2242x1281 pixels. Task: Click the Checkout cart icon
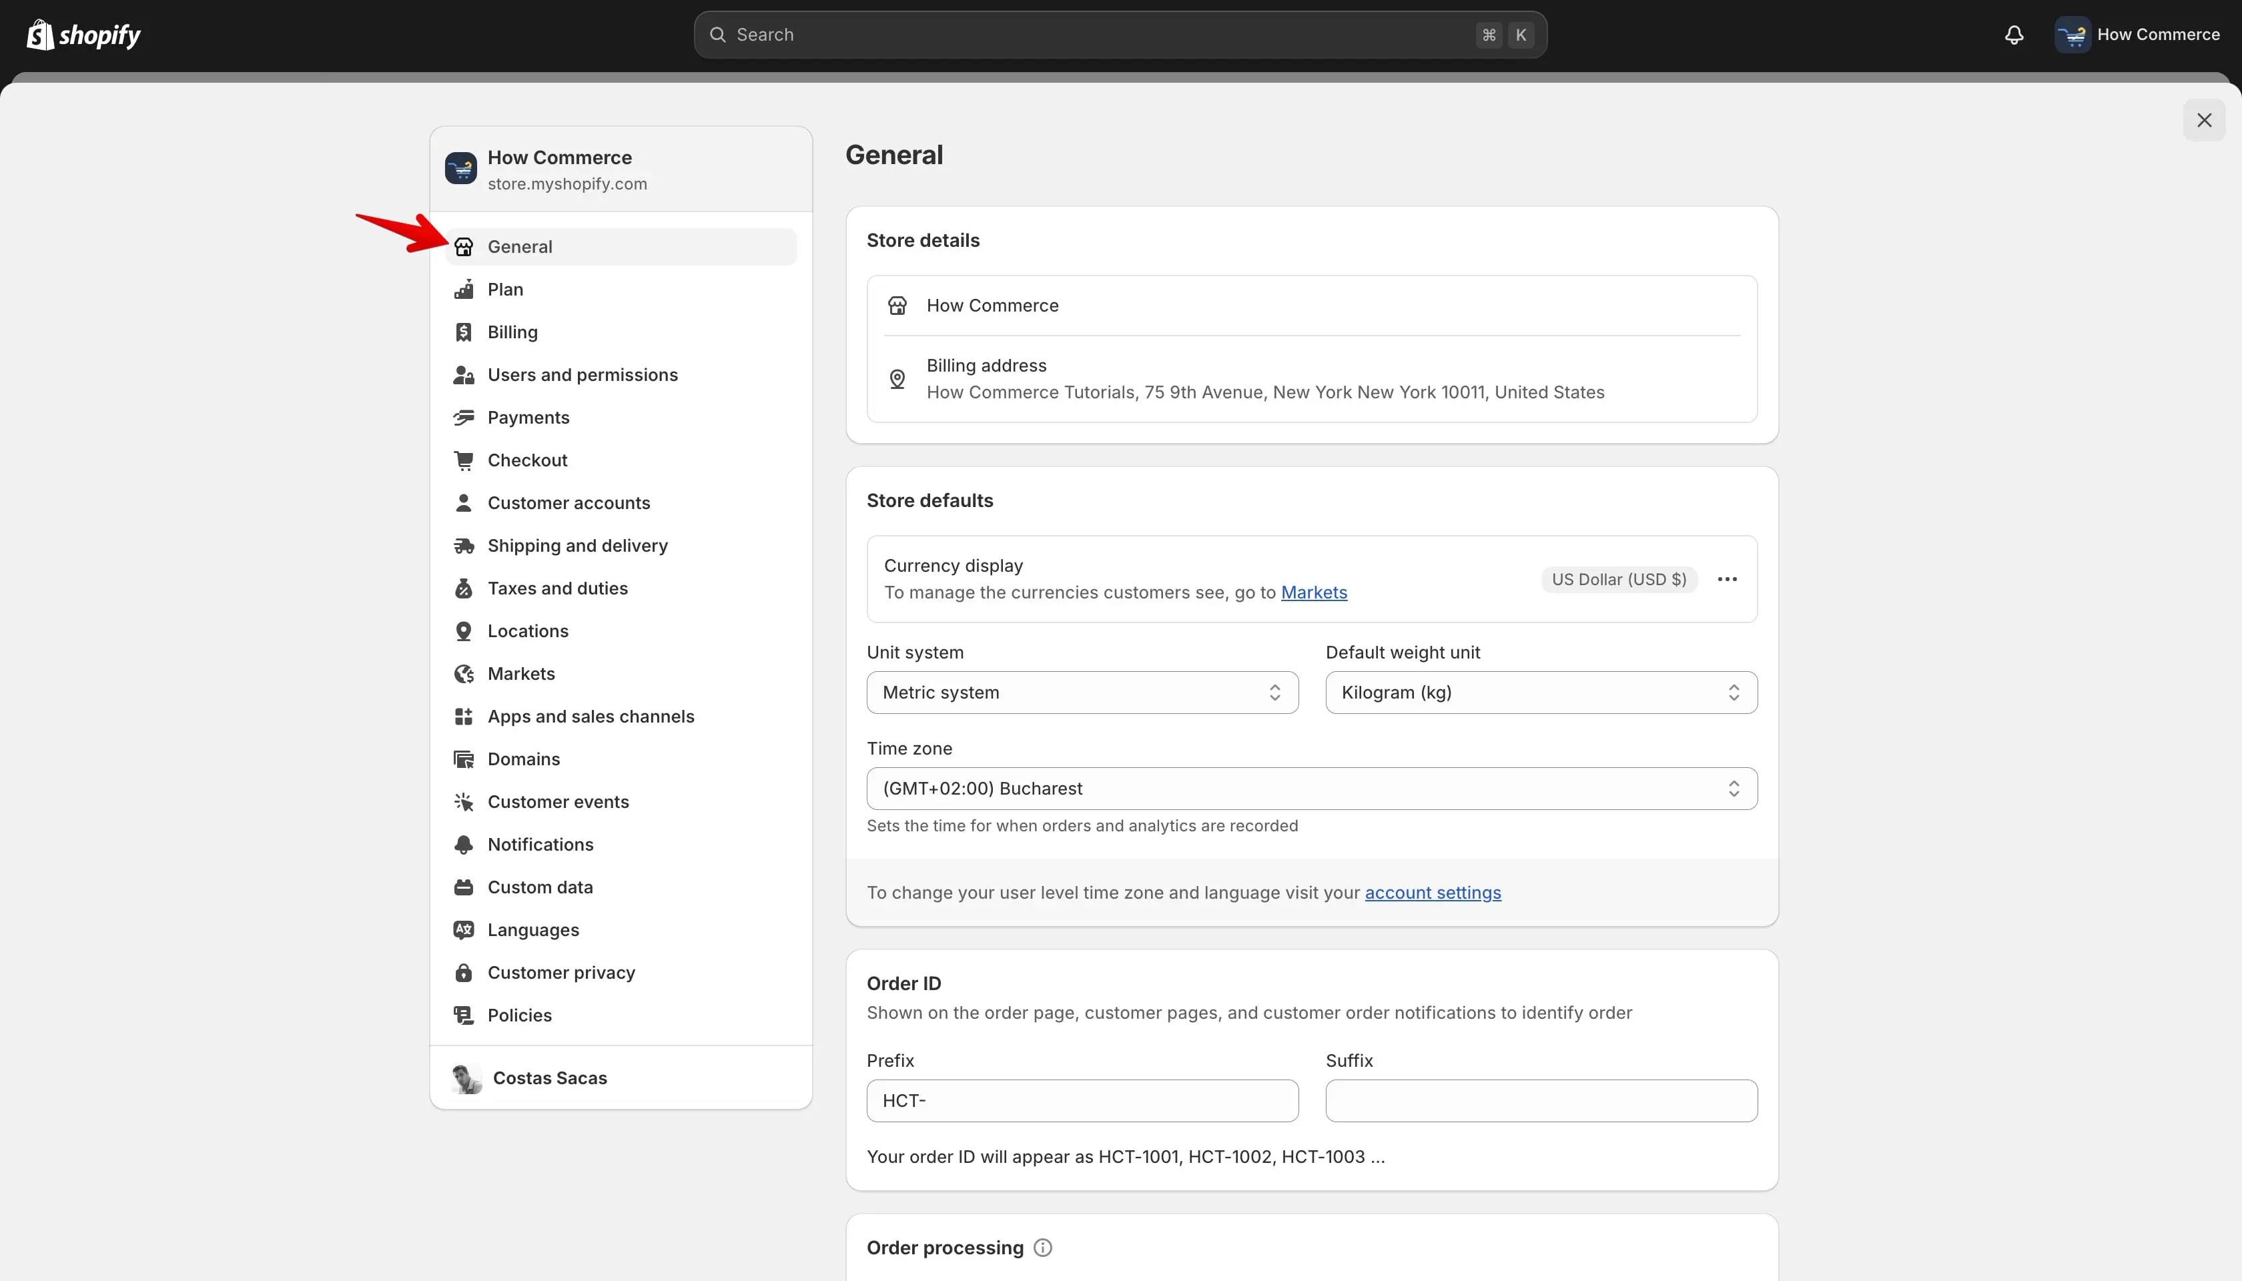pyautogui.click(x=464, y=460)
